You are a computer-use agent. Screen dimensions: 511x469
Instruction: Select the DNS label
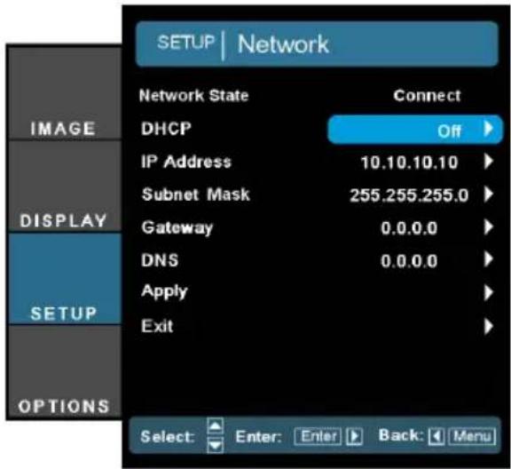click(x=160, y=260)
